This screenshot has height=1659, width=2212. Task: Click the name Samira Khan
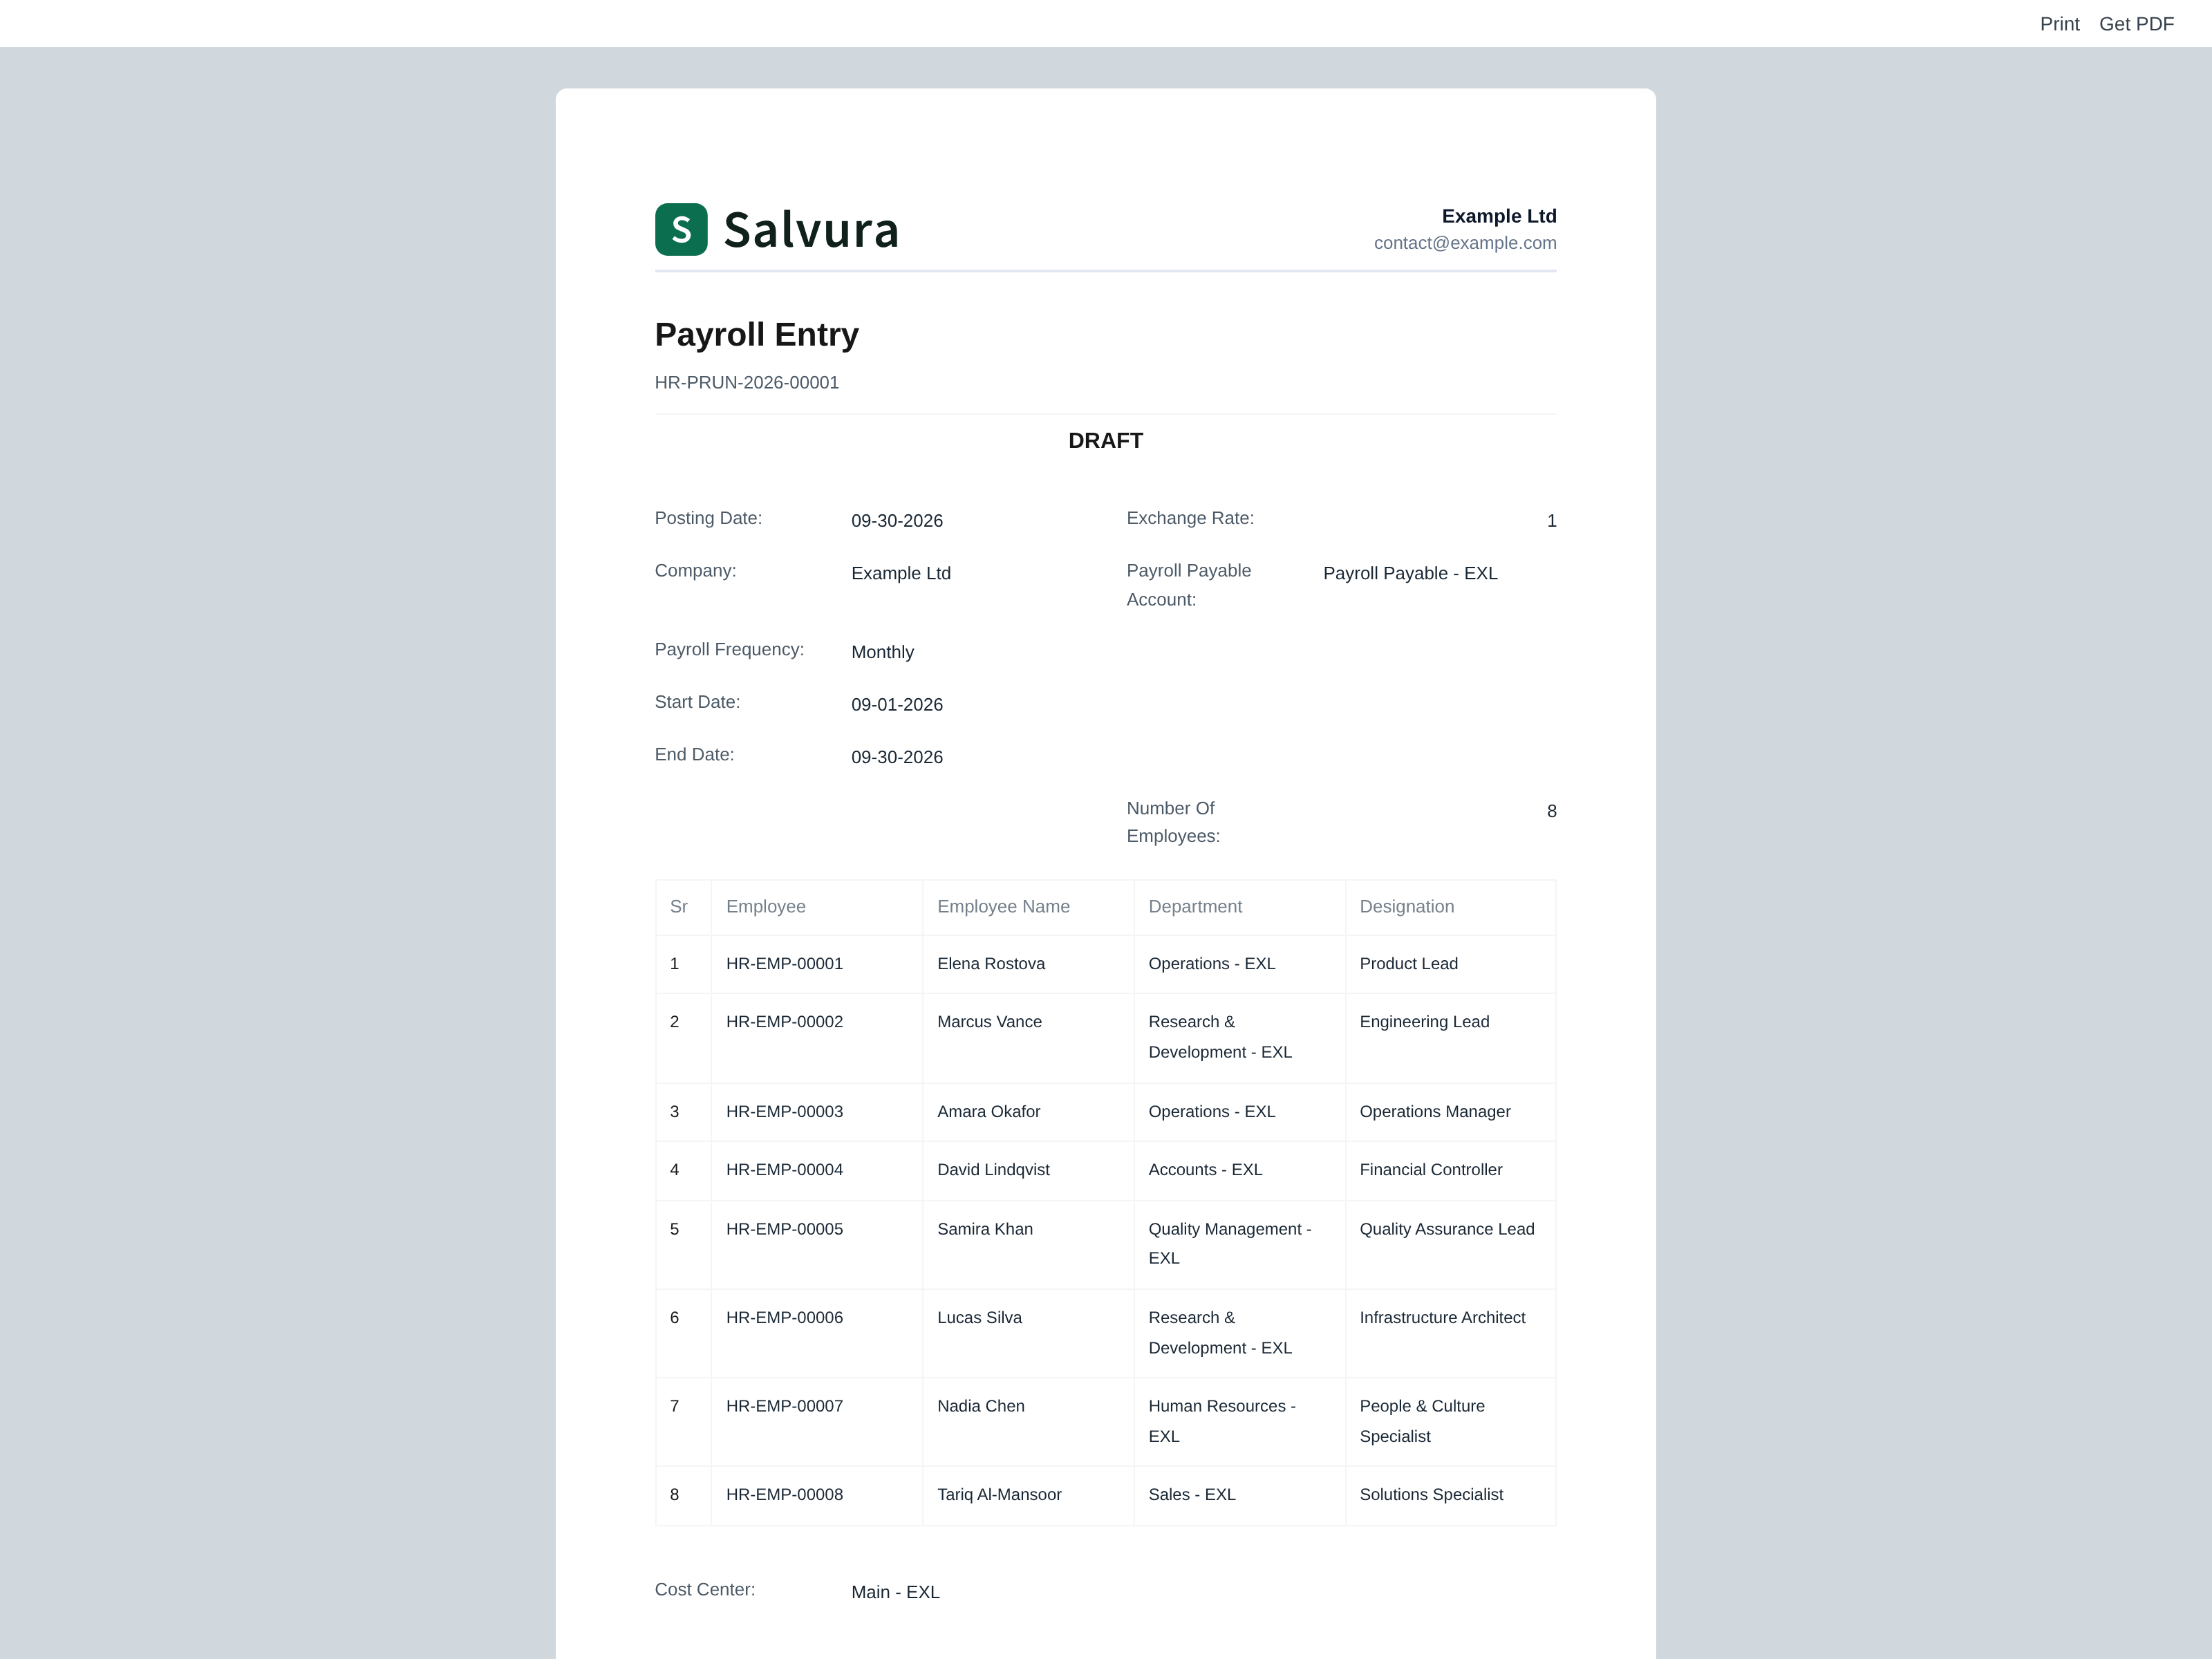984,1229
